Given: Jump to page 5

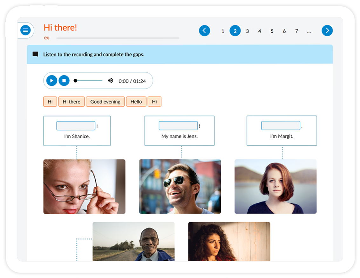Looking at the screenshot, I should pyautogui.click(x=272, y=31).
